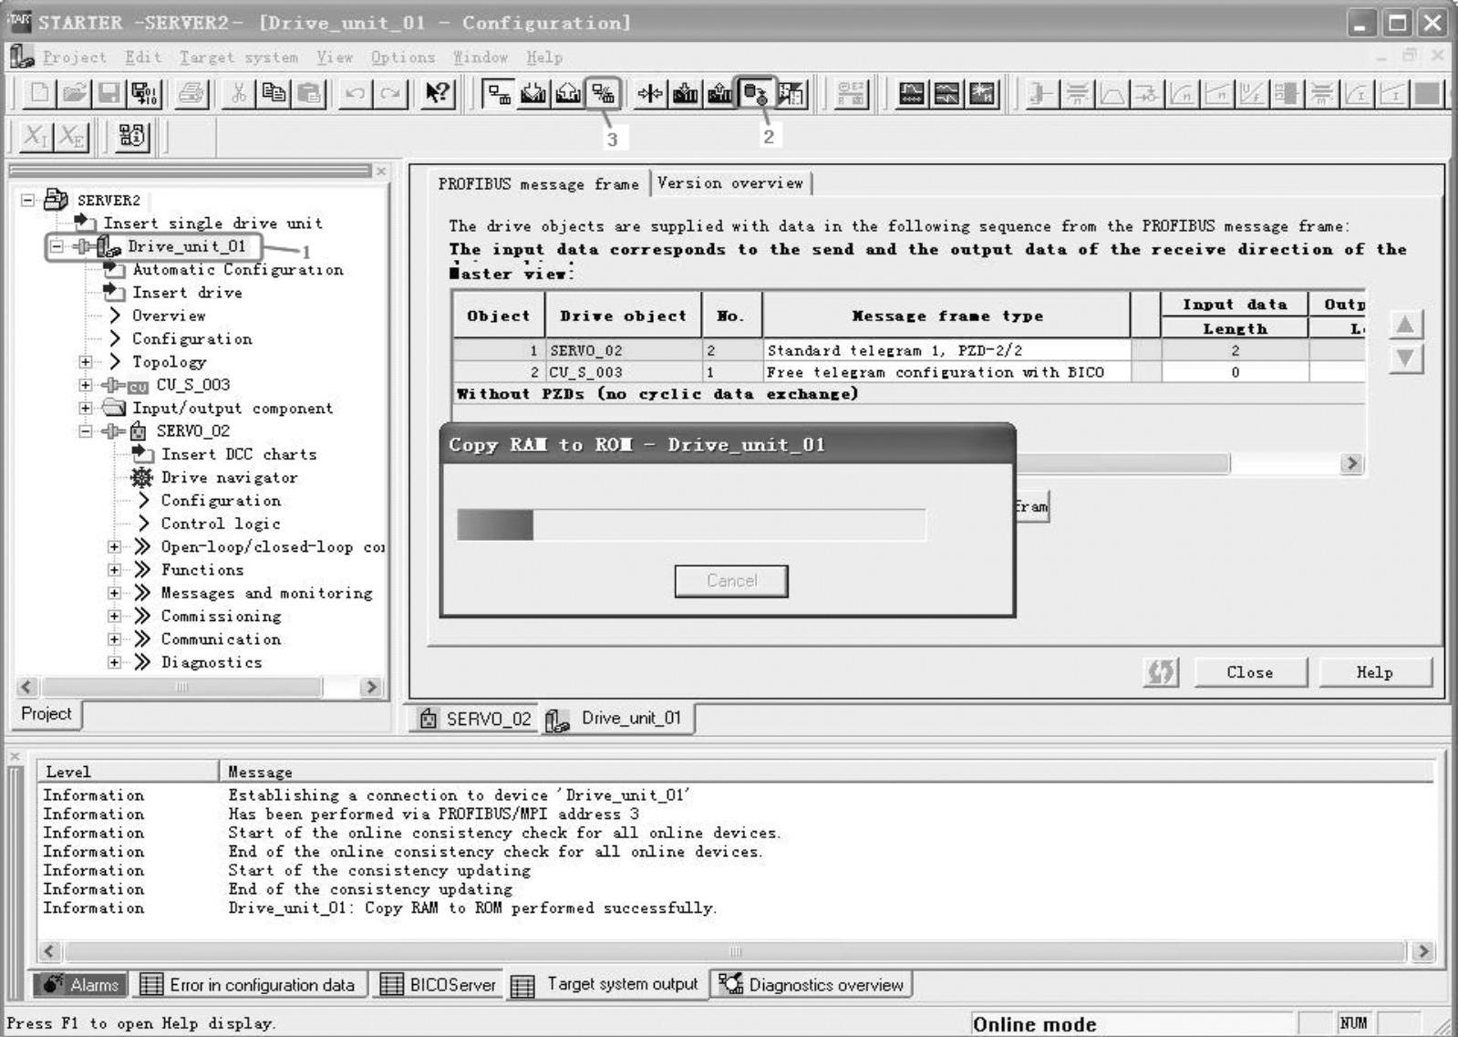Close the project navigator pane
The height and width of the screenshot is (1037, 1458).
coord(382,171)
